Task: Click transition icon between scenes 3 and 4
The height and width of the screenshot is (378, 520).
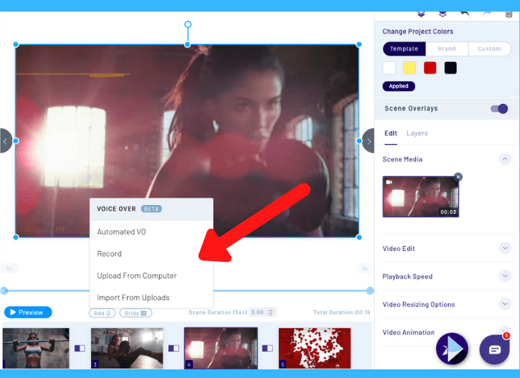Action: click(x=173, y=348)
